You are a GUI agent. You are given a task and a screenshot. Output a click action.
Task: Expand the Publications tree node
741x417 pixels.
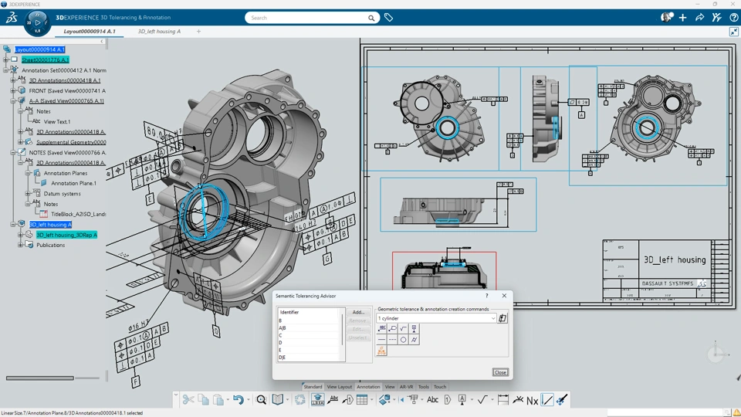point(21,245)
